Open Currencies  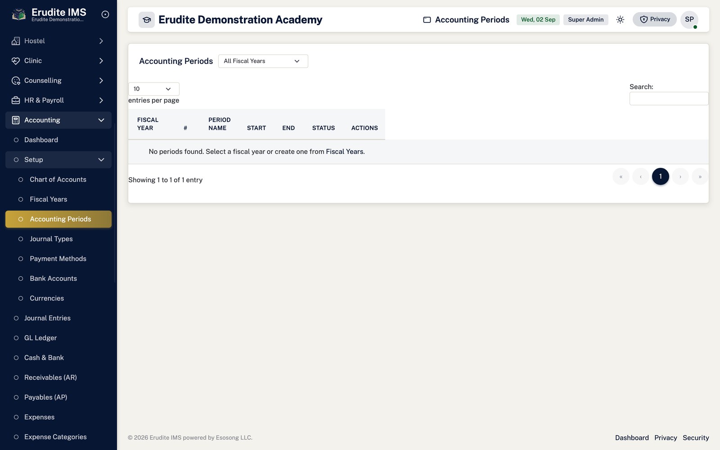(58, 298)
